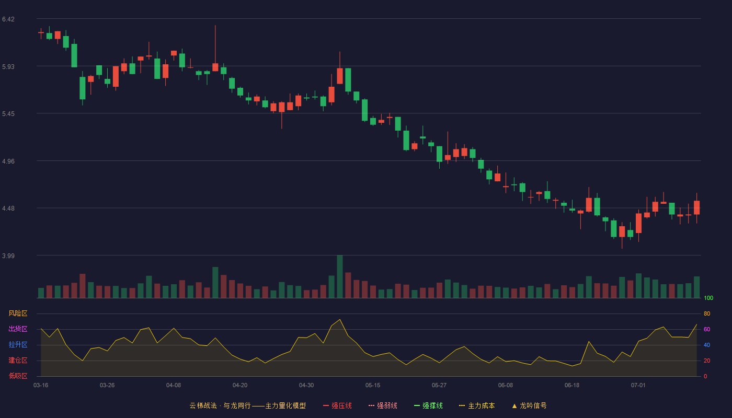The image size is (732, 418).
Task: Select the 拉升区 zone label
Action: pyautogui.click(x=18, y=345)
